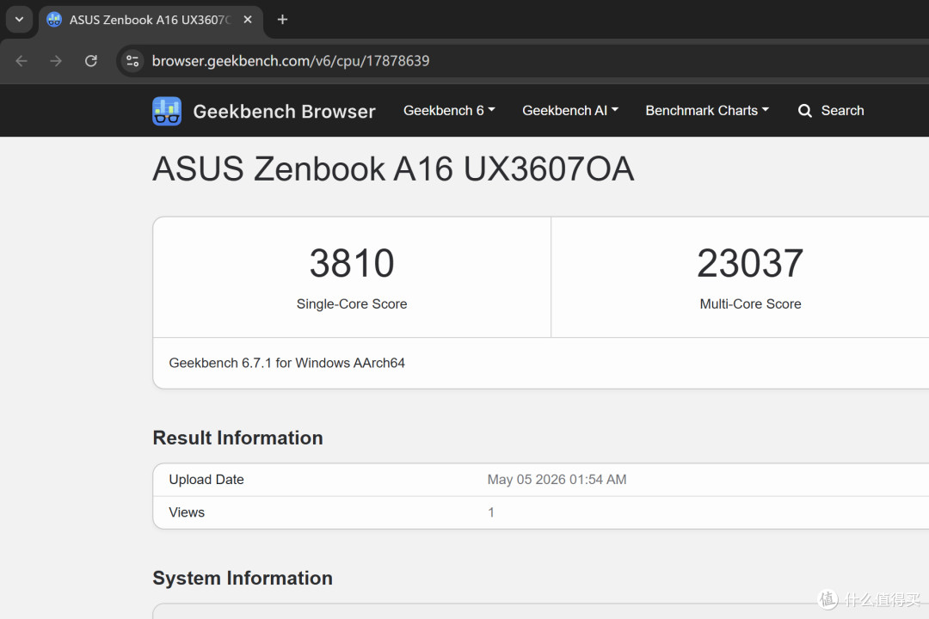Click the Result Information heading
The height and width of the screenshot is (619, 929).
[x=237, y=438]
